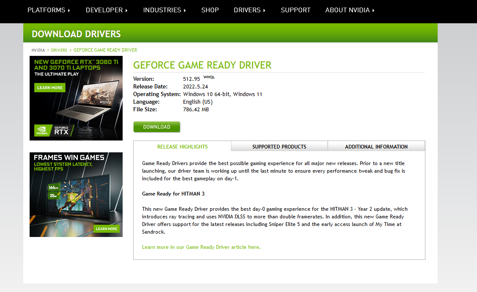477x292 pixels.
Task: Open the SUPPORT page
Action: click(x=296, y=10)
